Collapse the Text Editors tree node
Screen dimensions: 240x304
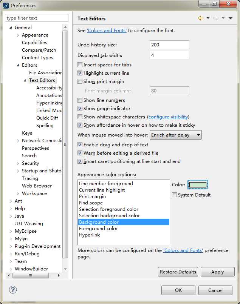[x=25, y=80]
